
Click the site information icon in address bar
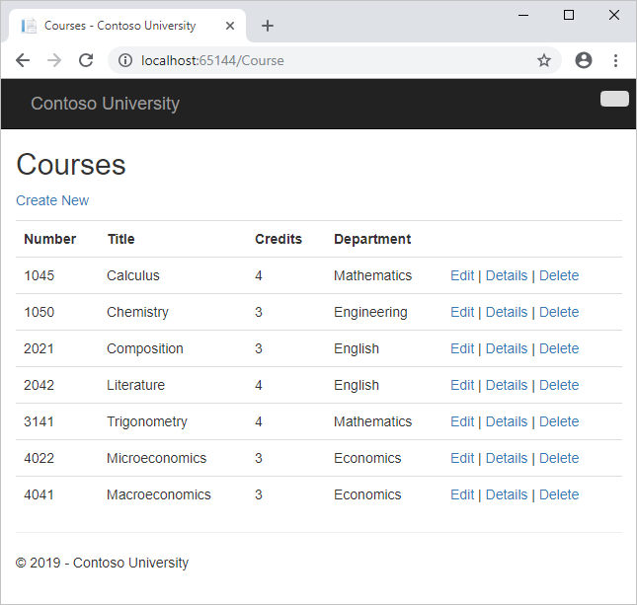pos(125,60)
